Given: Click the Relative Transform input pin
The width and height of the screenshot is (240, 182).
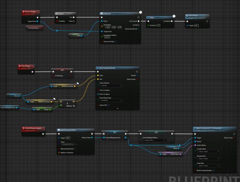Looking at the screenshot, I should [59, 153].
